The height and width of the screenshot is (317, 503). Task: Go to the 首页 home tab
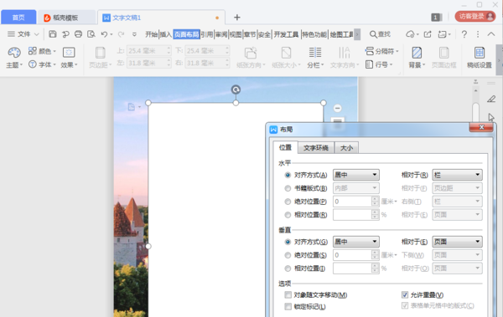[18, 18]
